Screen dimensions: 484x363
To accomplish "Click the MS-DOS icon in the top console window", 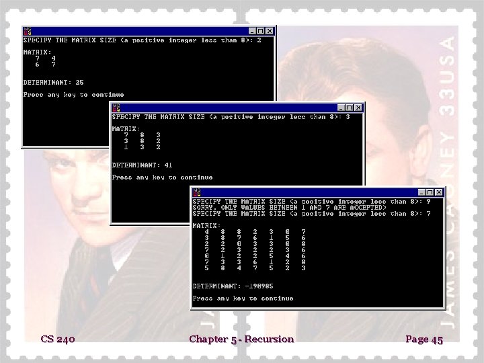I will (x=28, y=31).
